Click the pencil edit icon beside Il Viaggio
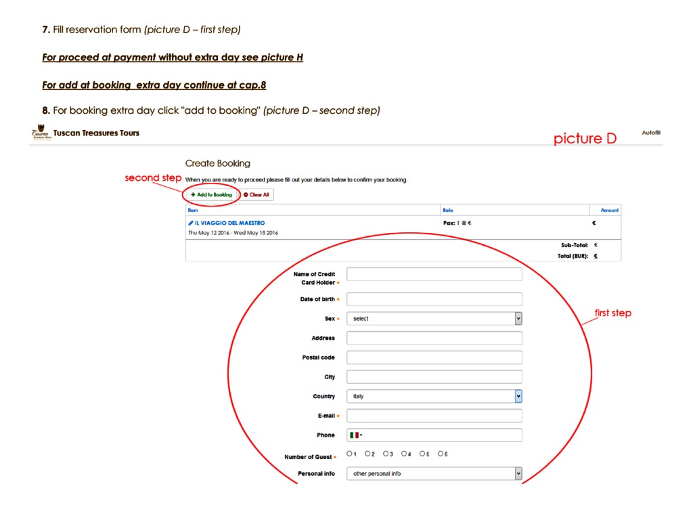The image size is (693, 520). click(x=191, y=223)
